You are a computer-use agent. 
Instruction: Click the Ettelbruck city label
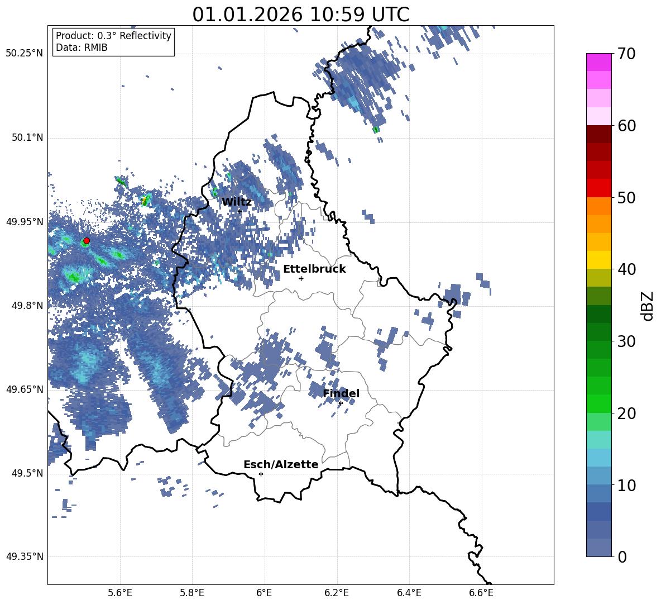point(314,269)
